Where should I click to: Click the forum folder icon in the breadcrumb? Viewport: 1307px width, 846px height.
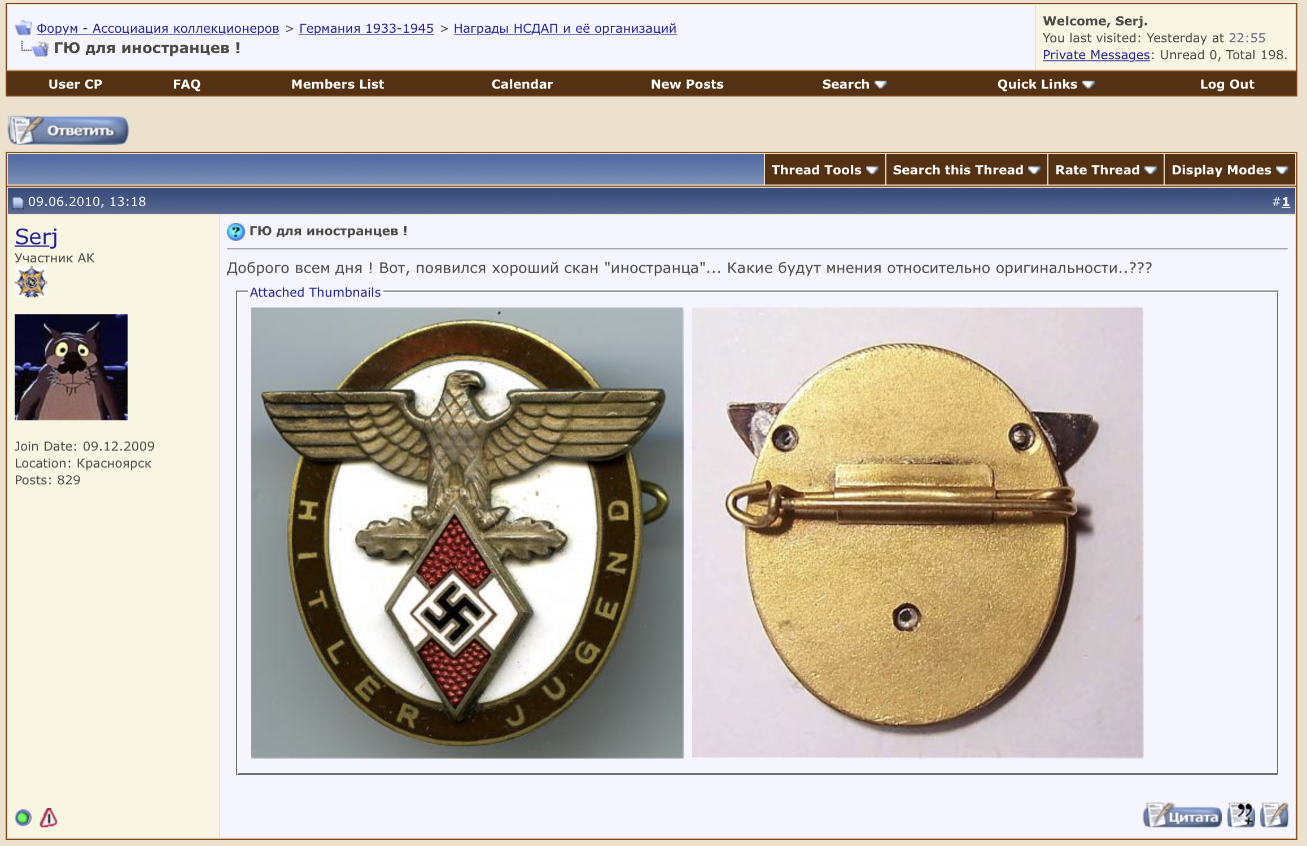23,28
